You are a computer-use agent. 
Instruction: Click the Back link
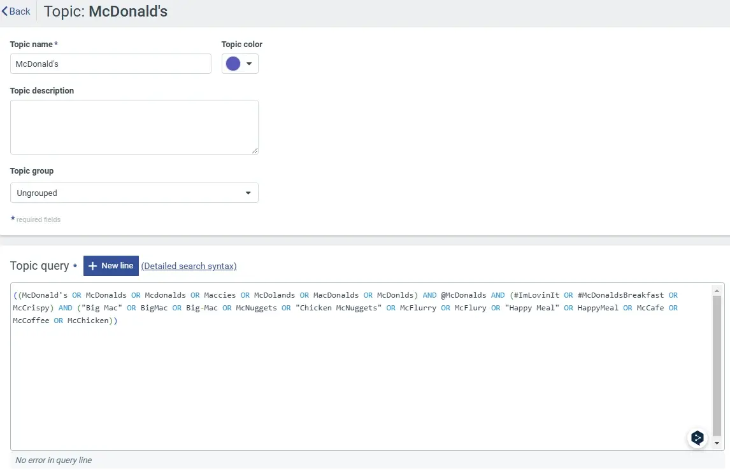click(15, 10)
